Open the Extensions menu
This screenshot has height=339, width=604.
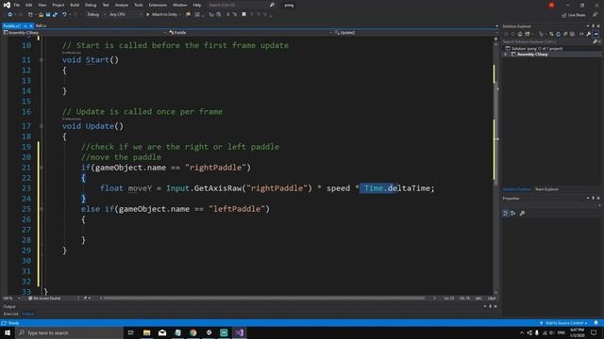(x=158, y=5)
